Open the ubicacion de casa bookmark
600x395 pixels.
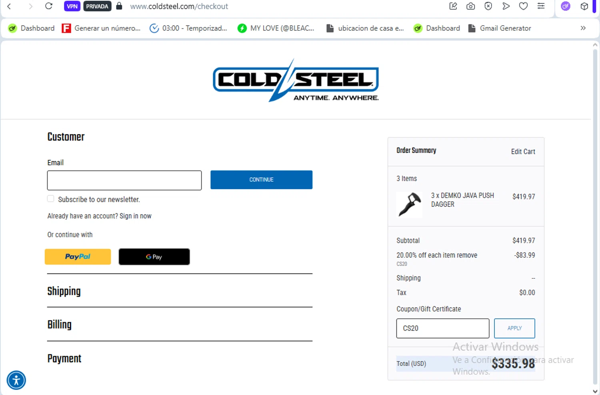click(365, 28)
